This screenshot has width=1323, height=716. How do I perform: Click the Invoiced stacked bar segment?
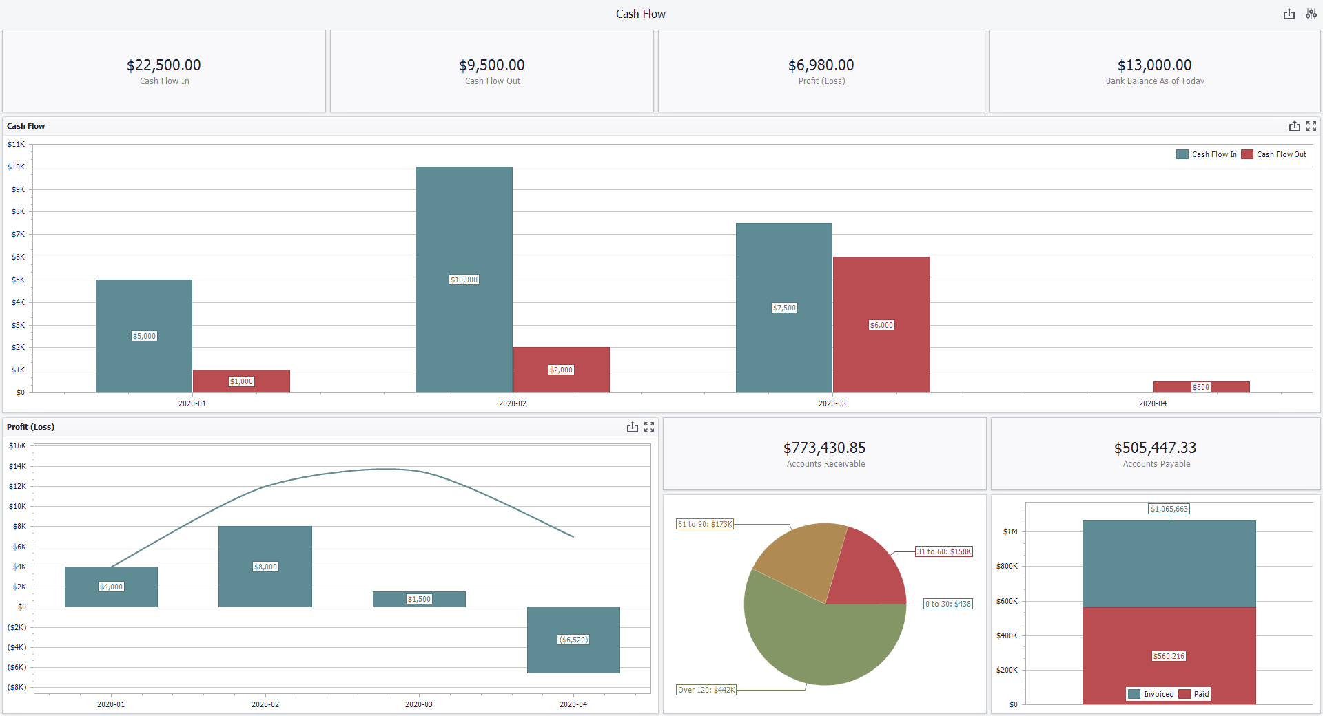(x=1169, y=564)
